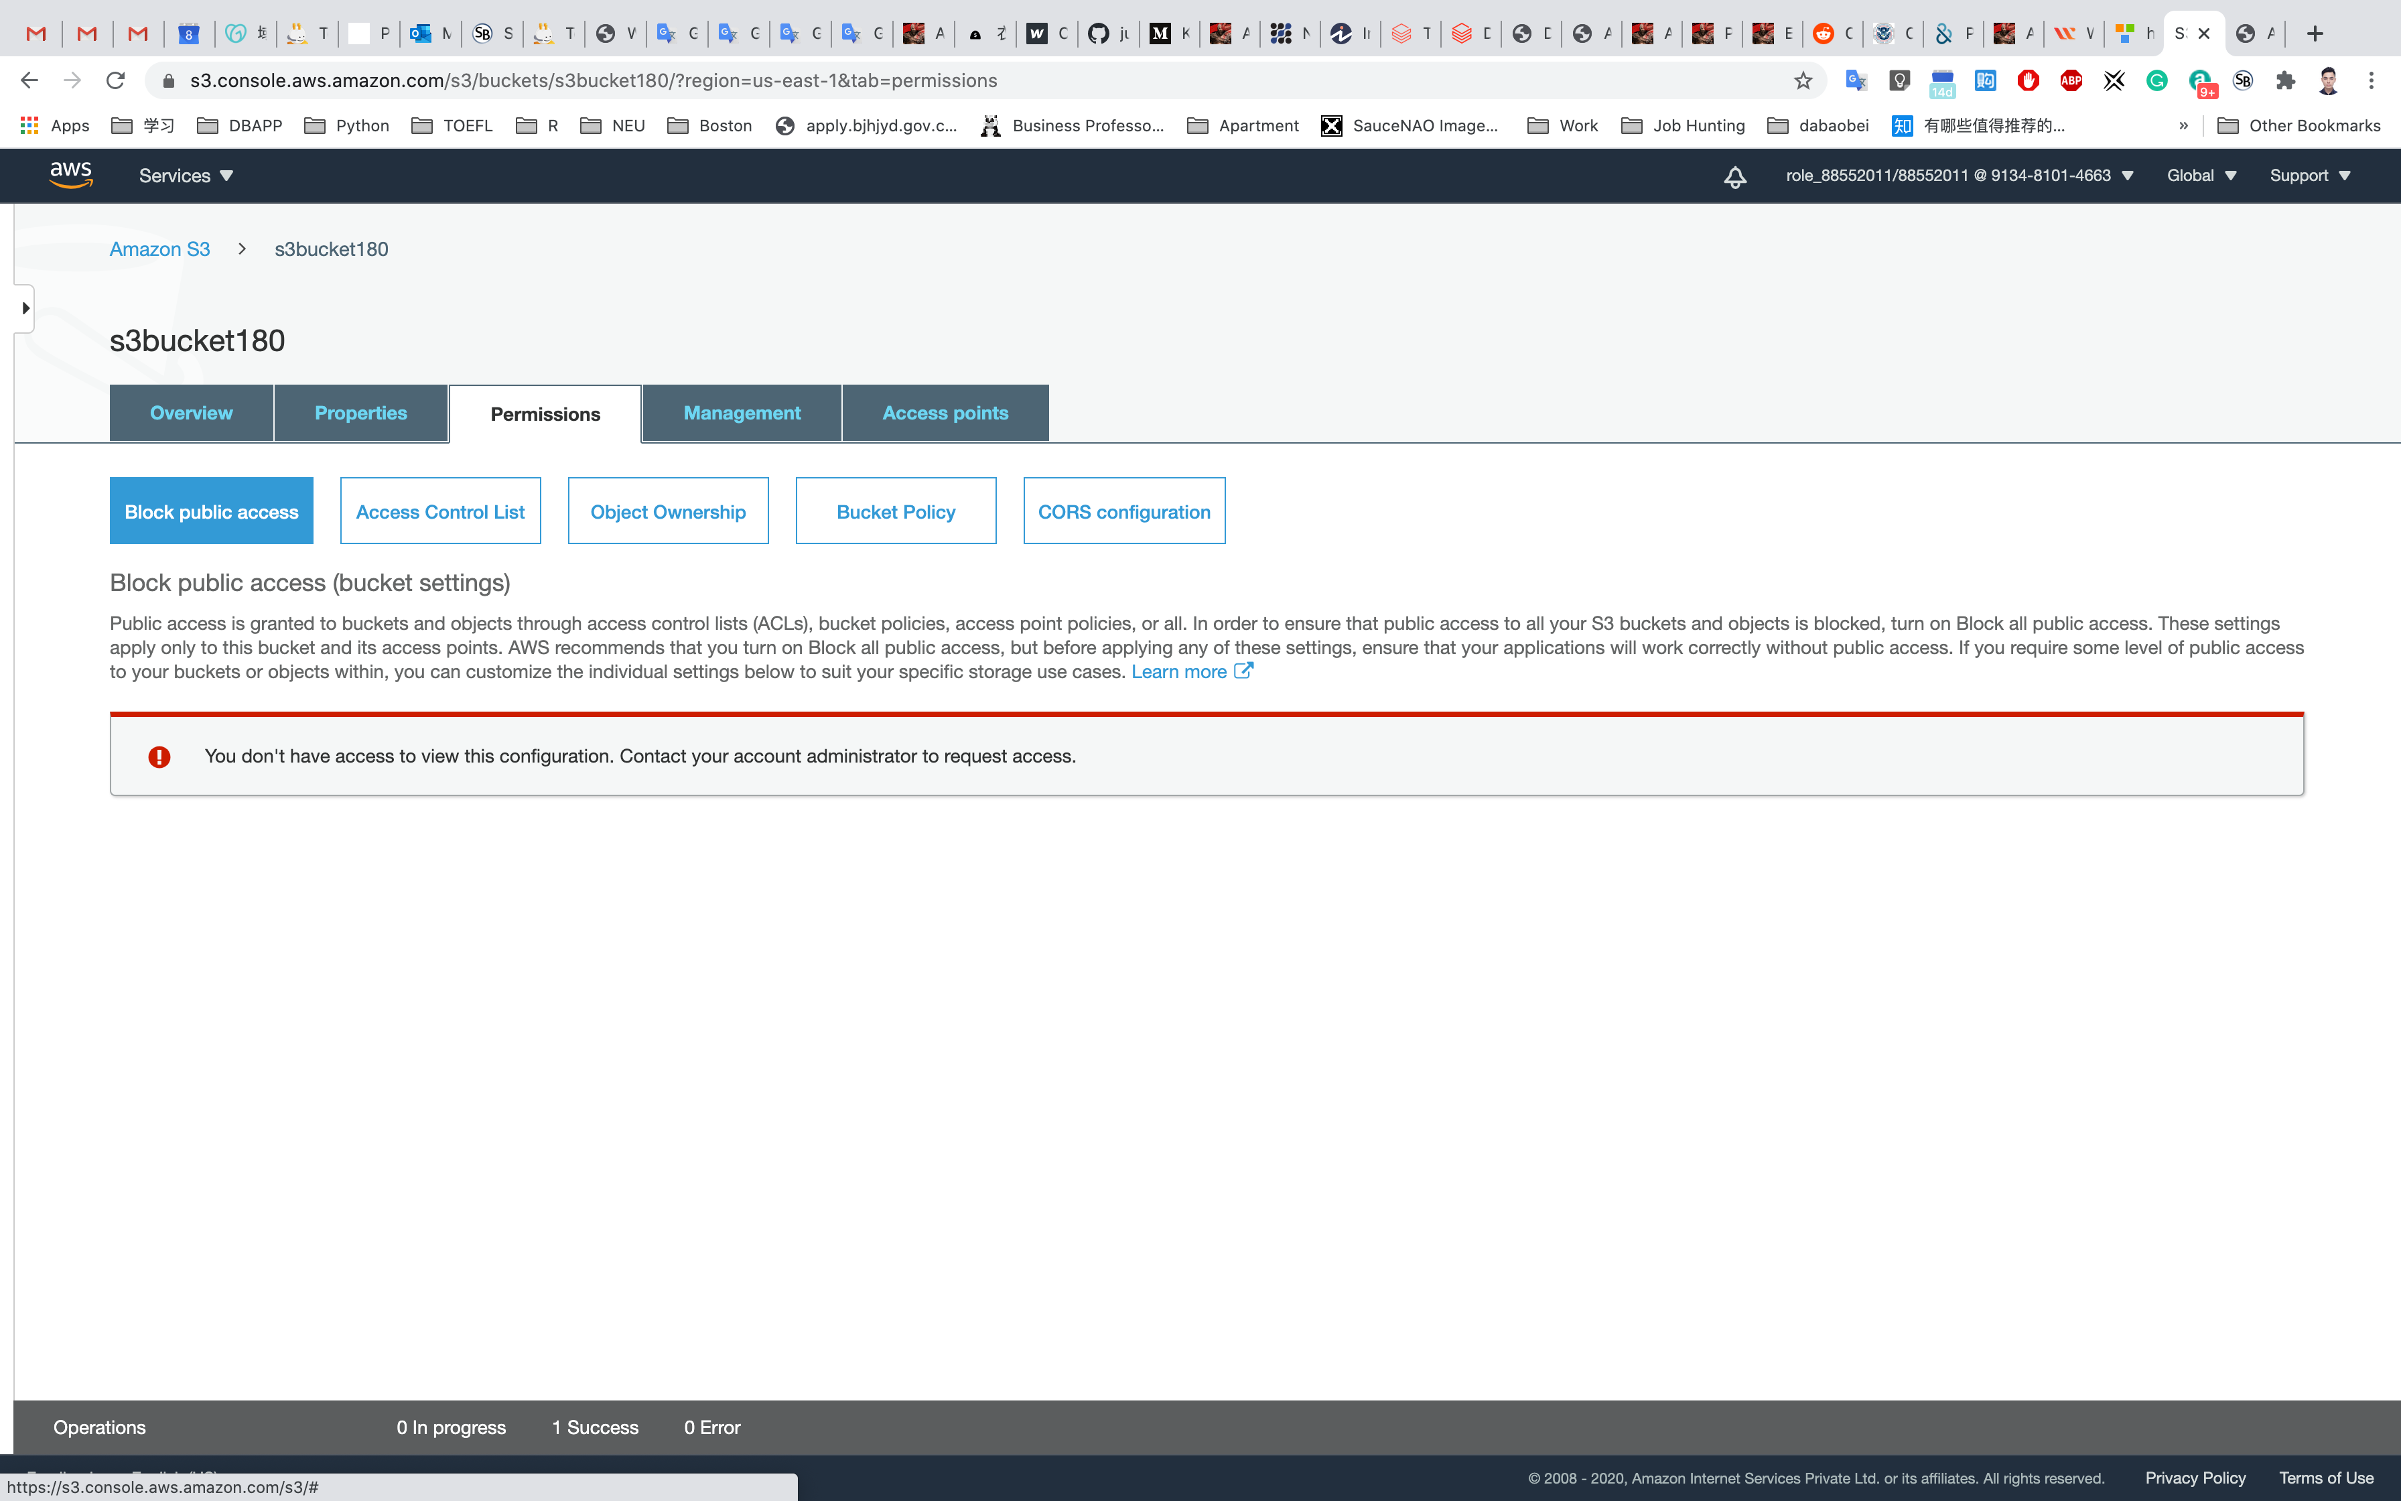
Task: Switch to the Properties tab
Action: coord(360,413)
